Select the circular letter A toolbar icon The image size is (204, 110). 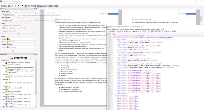(x=41, y=6)
